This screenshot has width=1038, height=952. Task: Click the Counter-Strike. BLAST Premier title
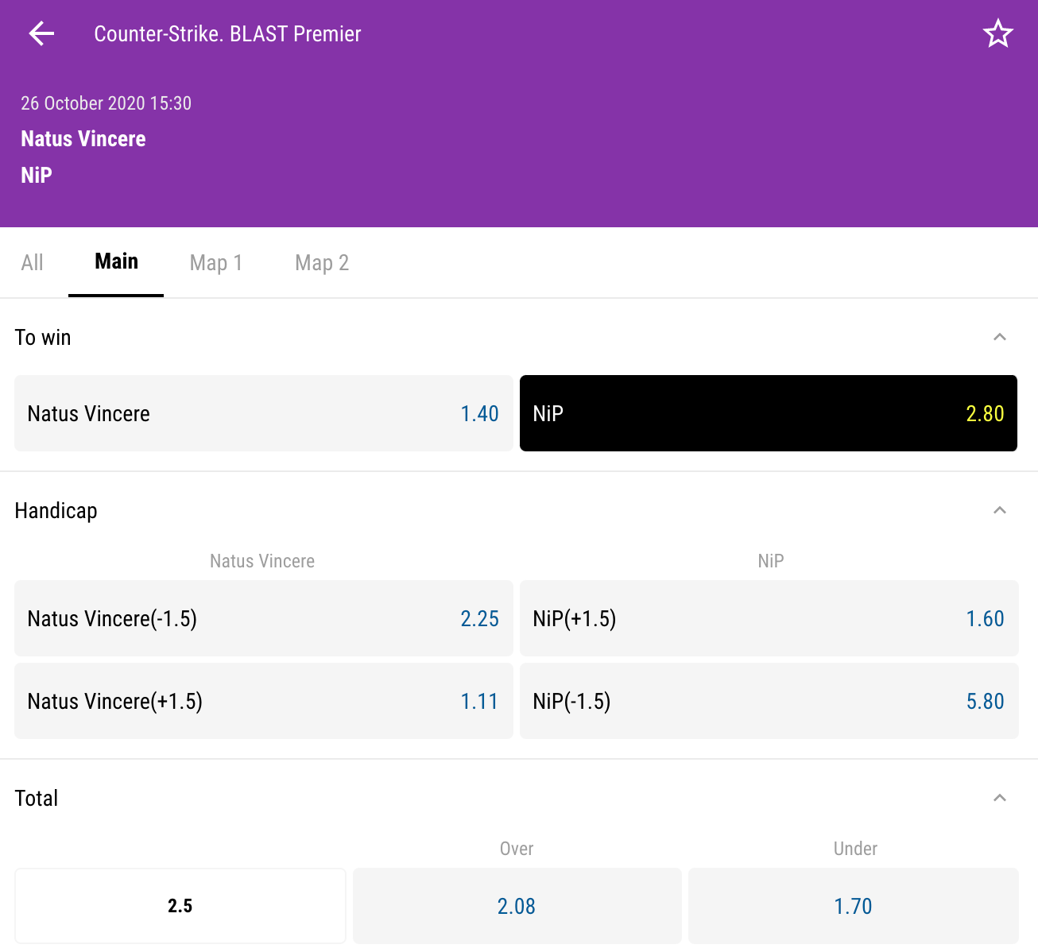tap(227, 33)
